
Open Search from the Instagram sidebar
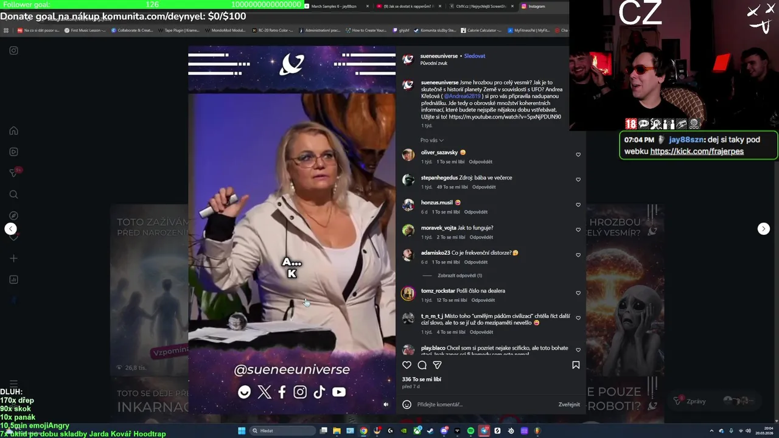coord(13,195)
